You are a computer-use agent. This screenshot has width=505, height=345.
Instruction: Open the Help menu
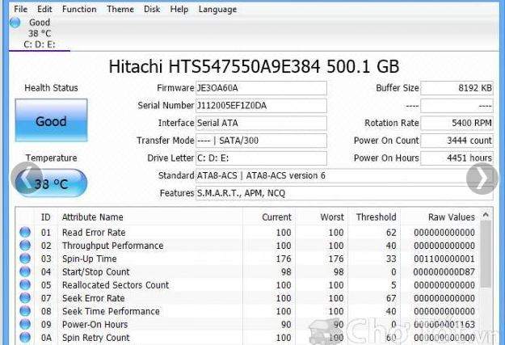(x=179, y=9)
